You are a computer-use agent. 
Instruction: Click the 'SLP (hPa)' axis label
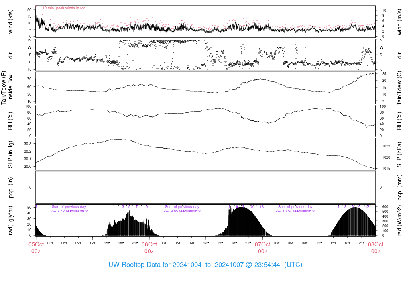point(399,155)
